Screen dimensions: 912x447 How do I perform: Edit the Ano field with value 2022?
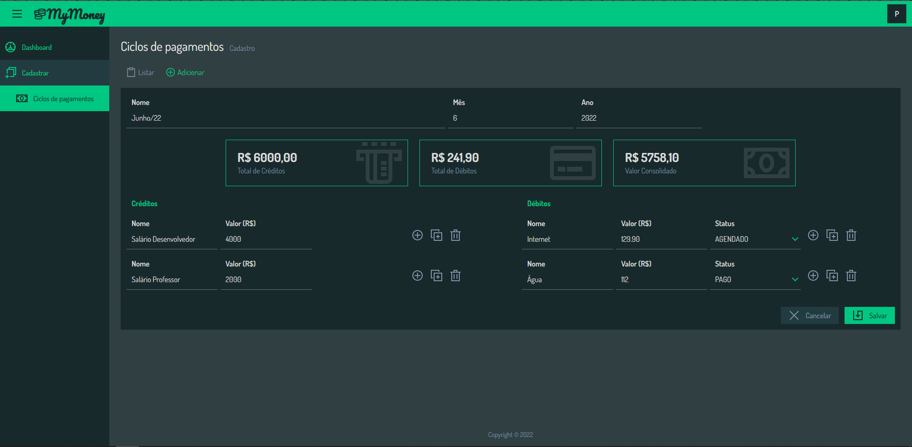pyautogui.click(x=639, y=118)
